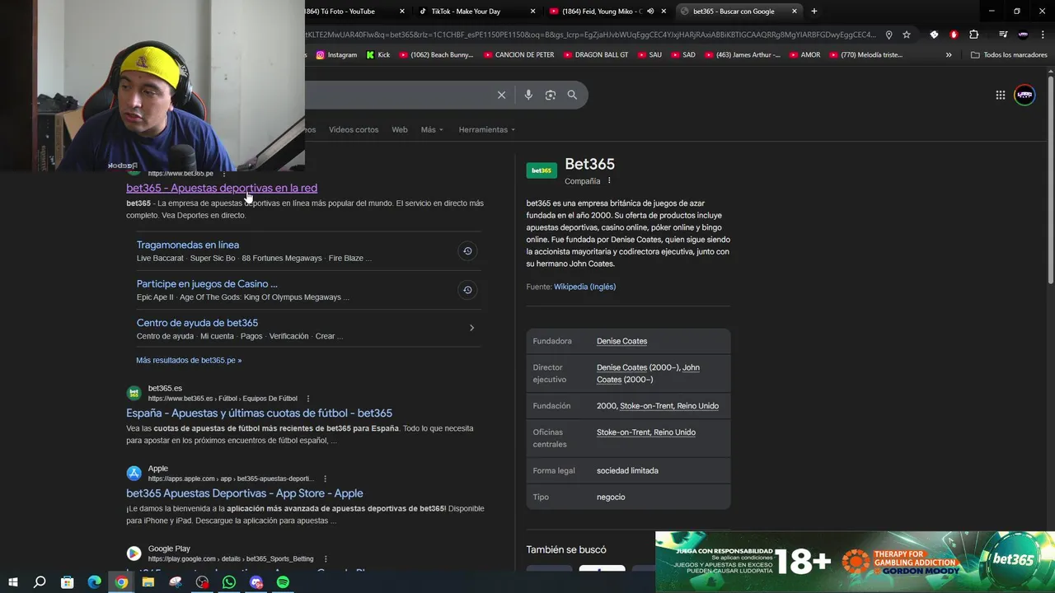Viewport: 1055px width, 593px height.
Task: Open options for bet365.pe result
Action: [223, 174]
